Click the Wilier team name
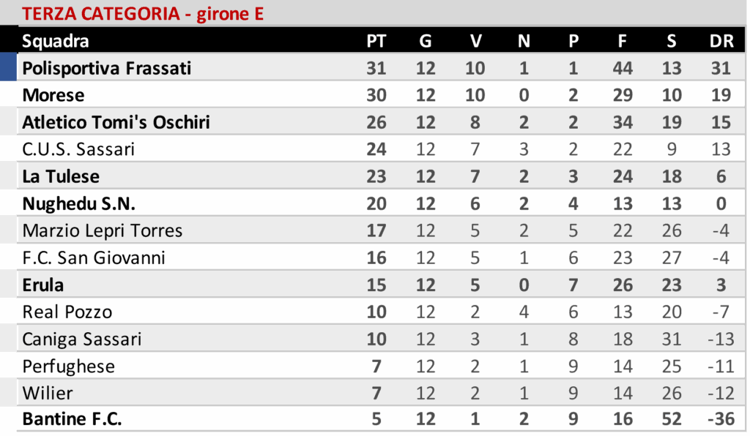The image size is (750, 436). (48, 393)
